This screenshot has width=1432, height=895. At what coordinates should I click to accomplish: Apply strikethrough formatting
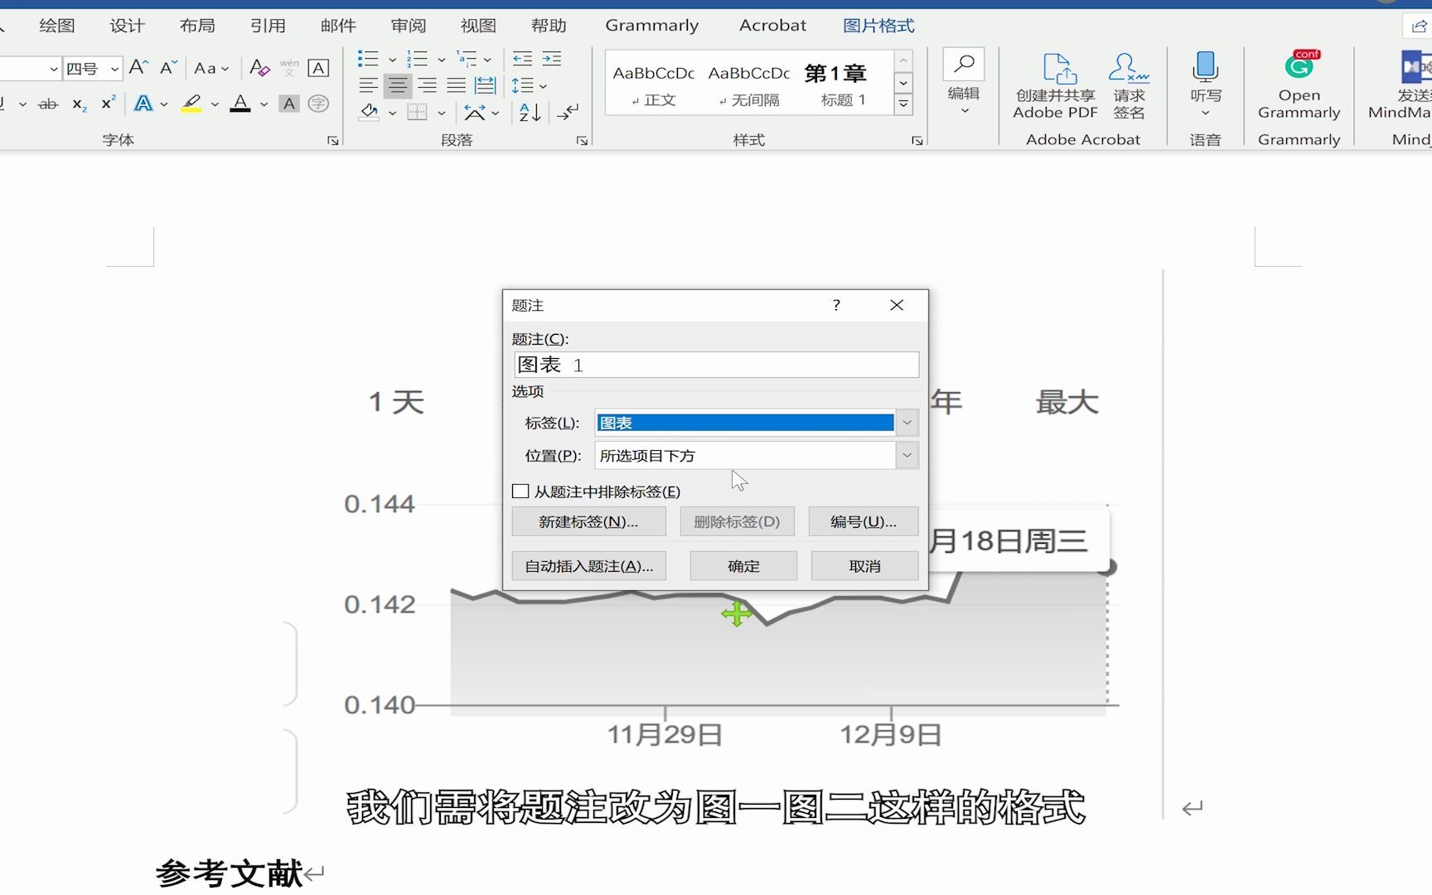click(x=48, y=104)
